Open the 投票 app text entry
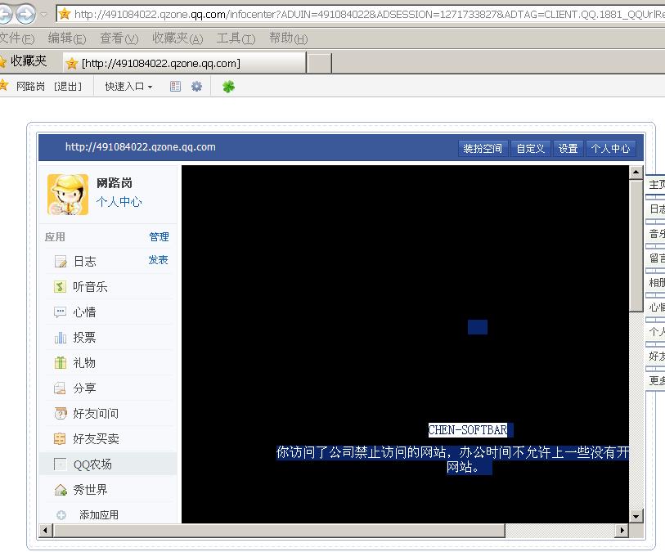Screen dimensions: 665x552 (85, 338)
